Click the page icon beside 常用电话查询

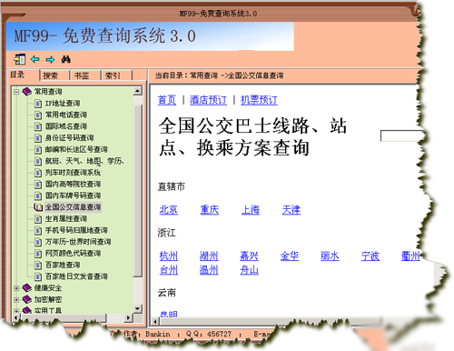pos(38,115)
